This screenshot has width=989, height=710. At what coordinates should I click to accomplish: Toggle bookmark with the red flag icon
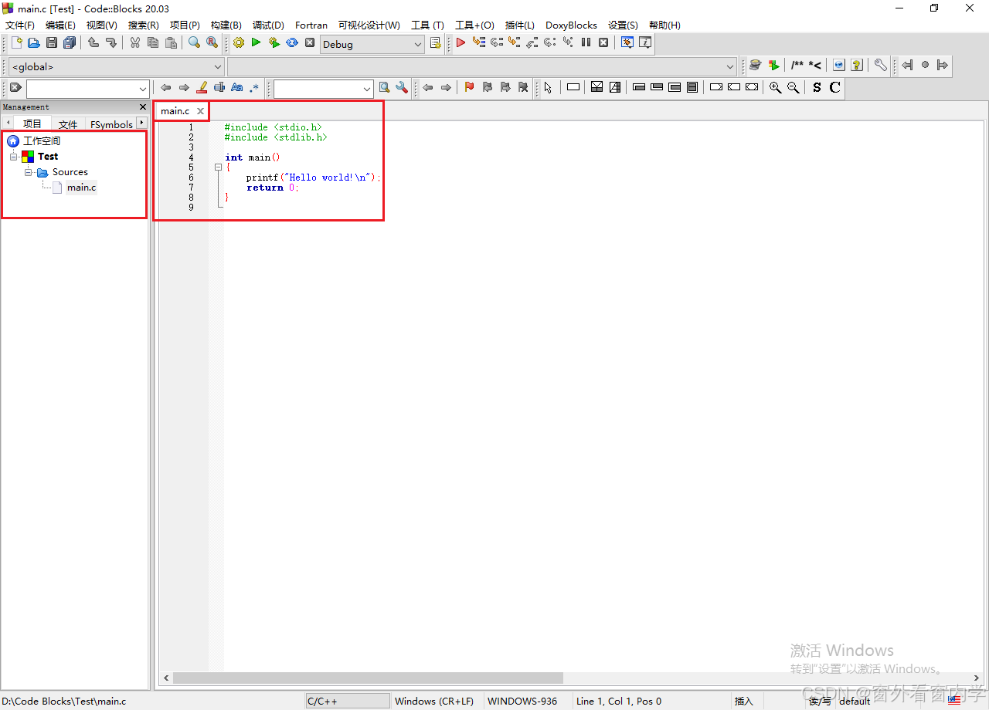(469, 88)
